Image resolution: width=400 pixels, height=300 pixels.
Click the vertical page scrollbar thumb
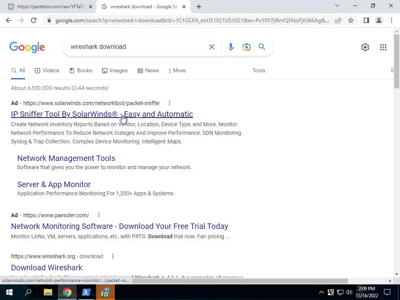tap(396, 61)
